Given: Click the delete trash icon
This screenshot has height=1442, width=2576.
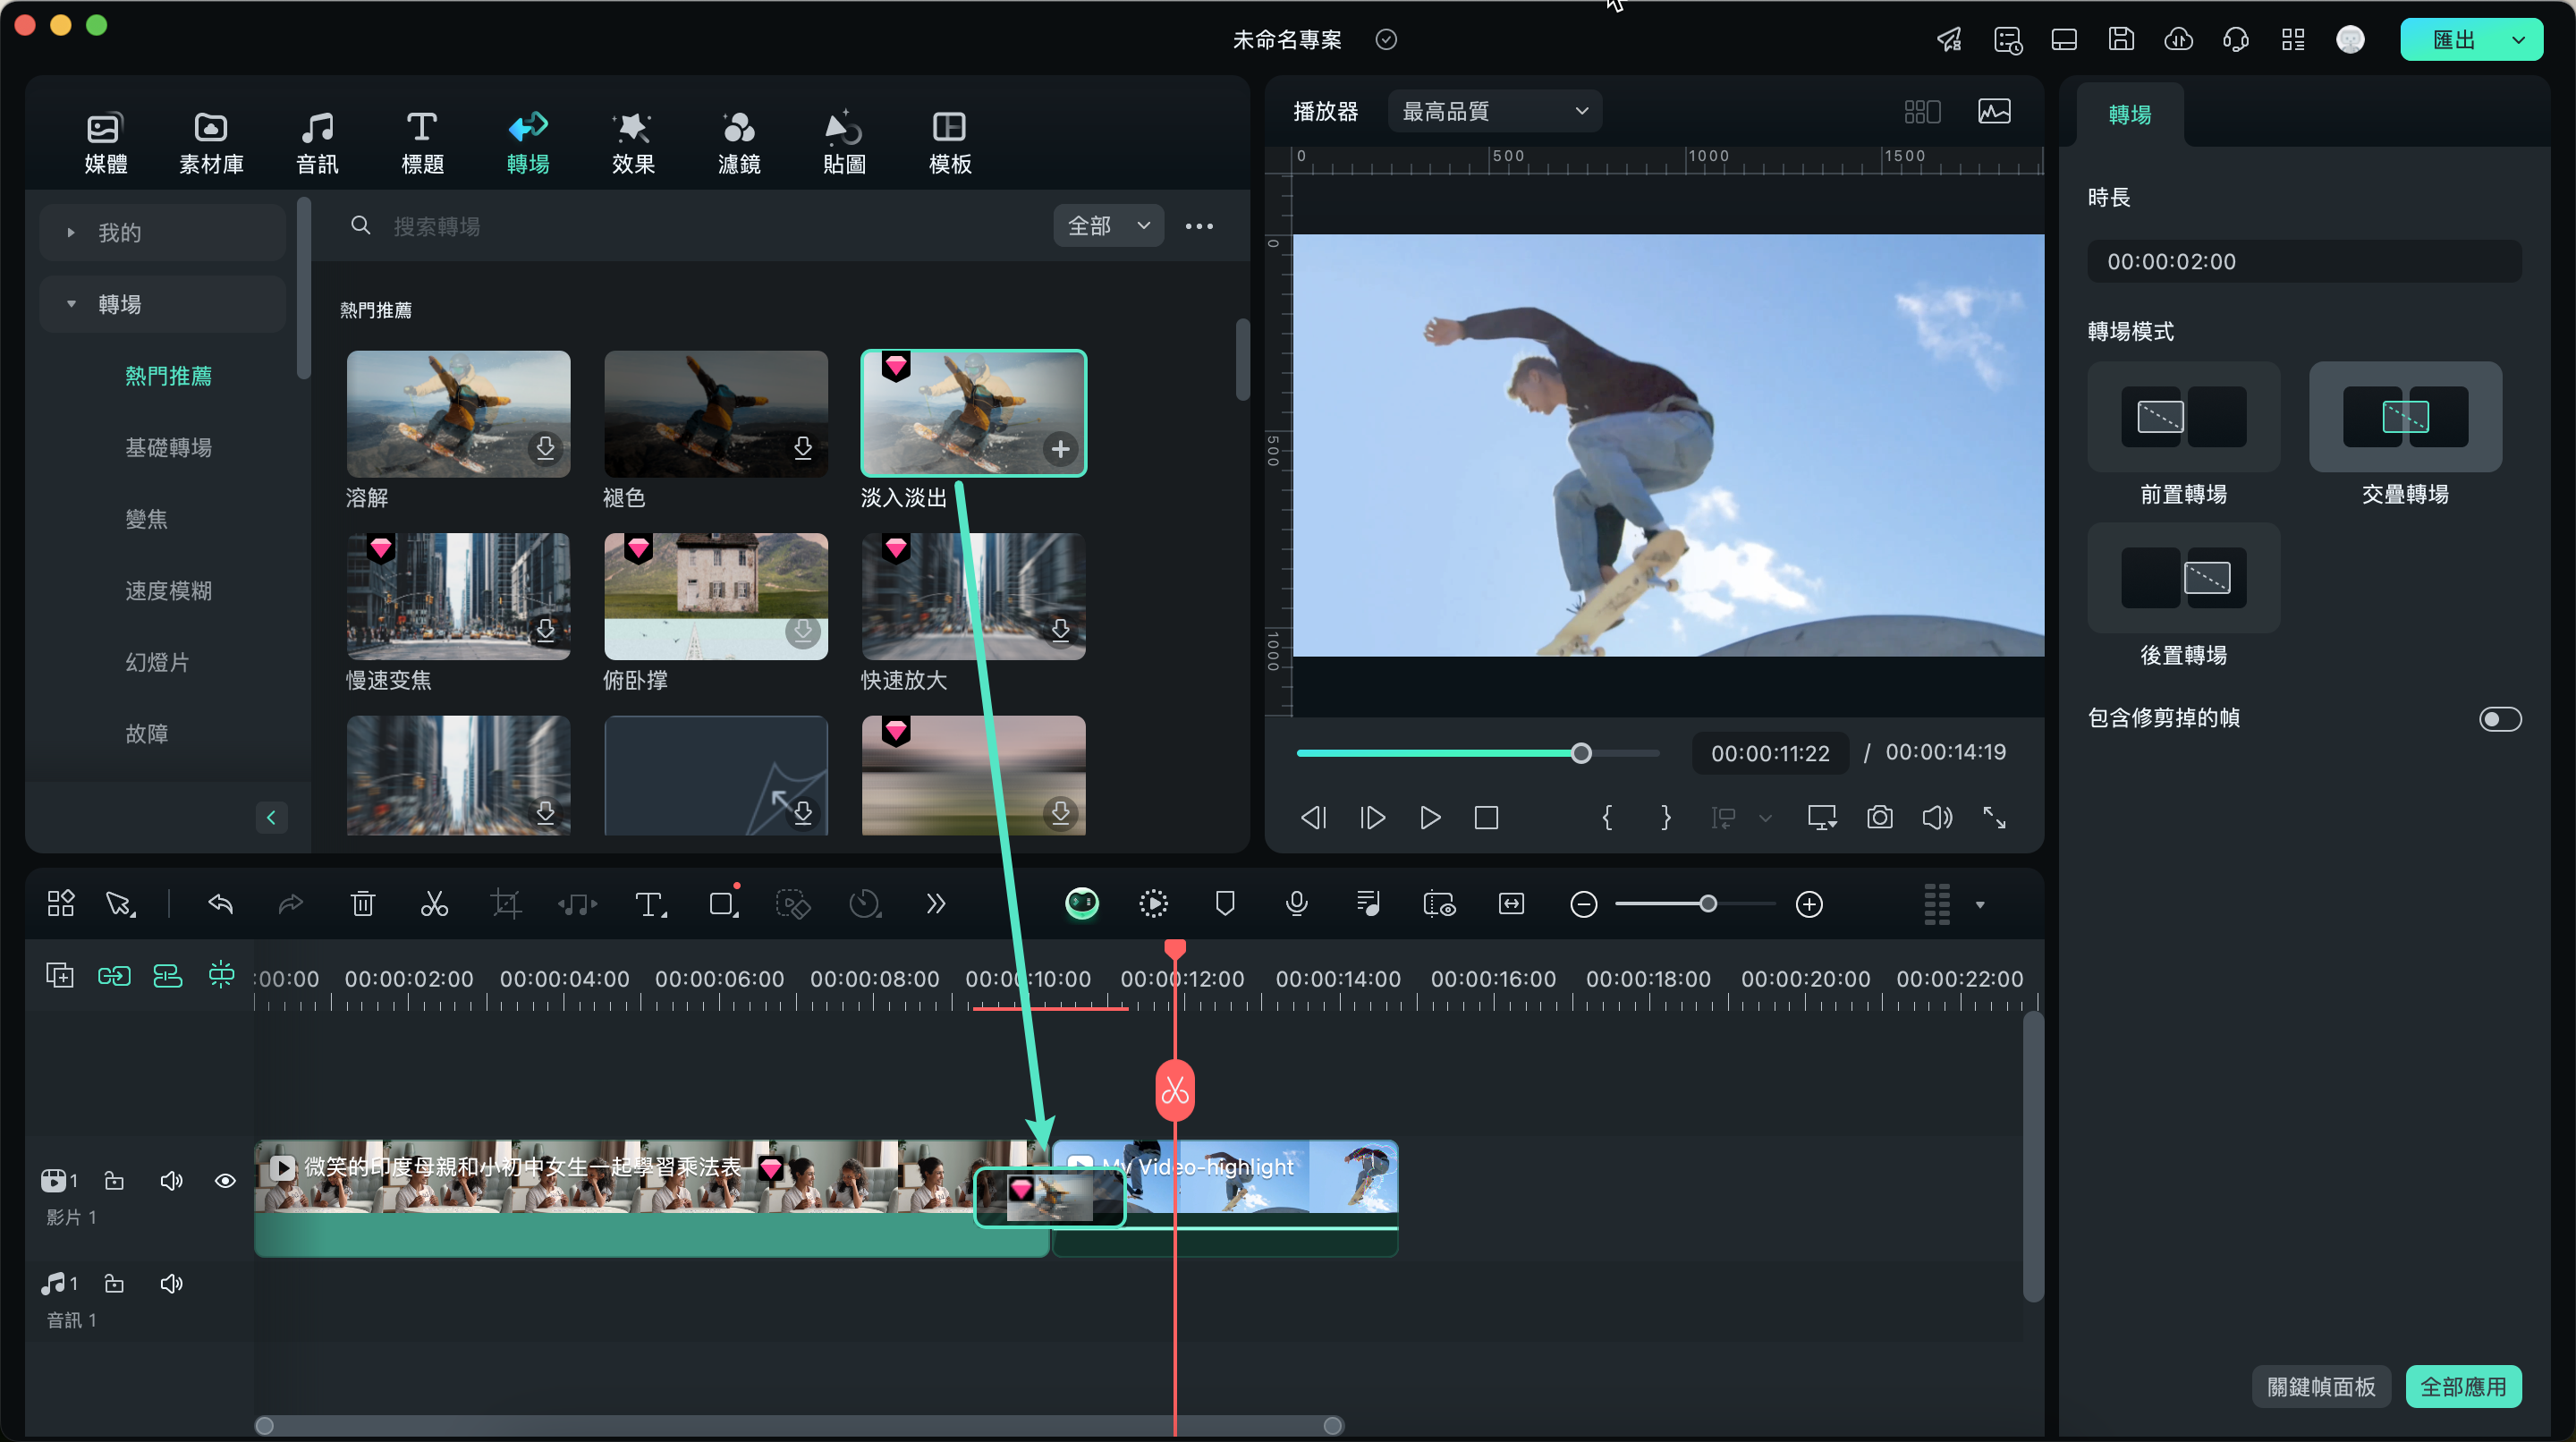Looking at the screenshot, I should (363, 904).
